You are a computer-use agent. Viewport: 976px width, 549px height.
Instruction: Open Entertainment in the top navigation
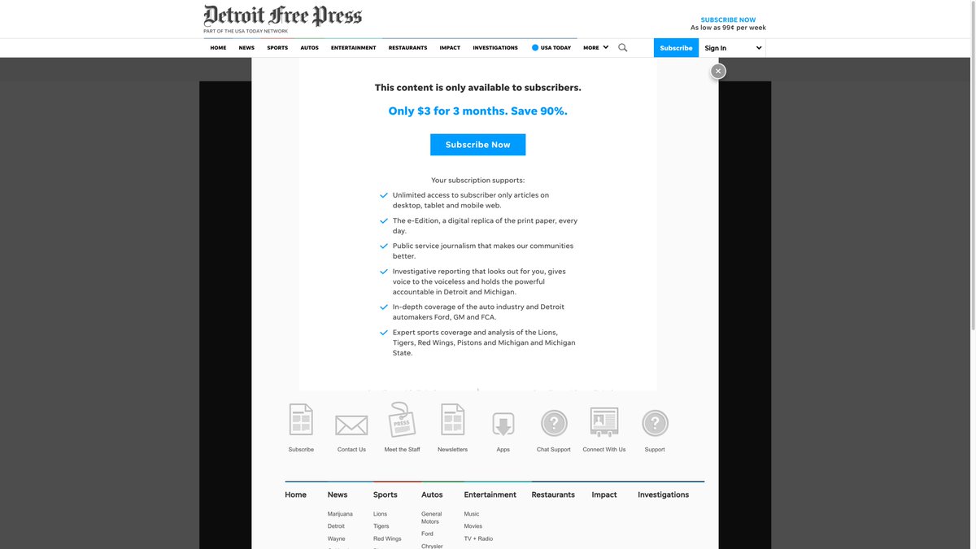point(353,48)
